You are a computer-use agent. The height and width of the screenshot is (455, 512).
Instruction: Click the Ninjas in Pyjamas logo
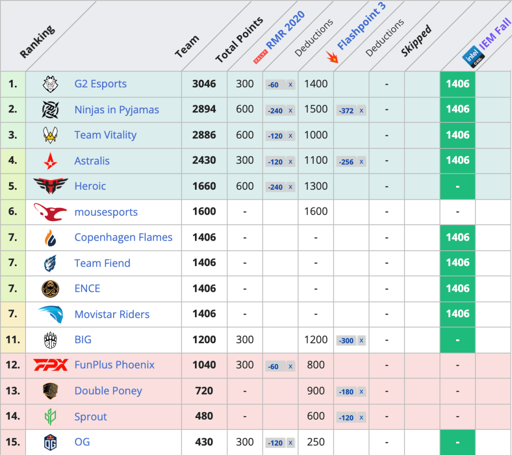[50, 109]
